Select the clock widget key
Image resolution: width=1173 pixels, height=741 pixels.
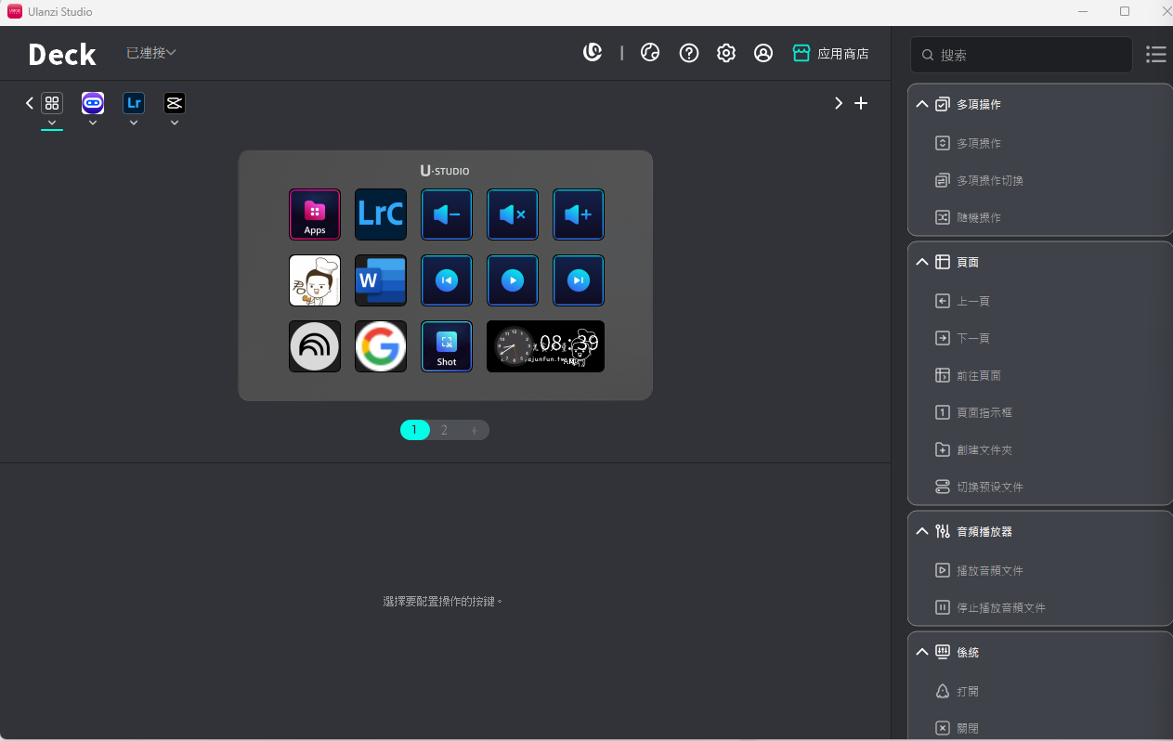(x=545, y=346)
